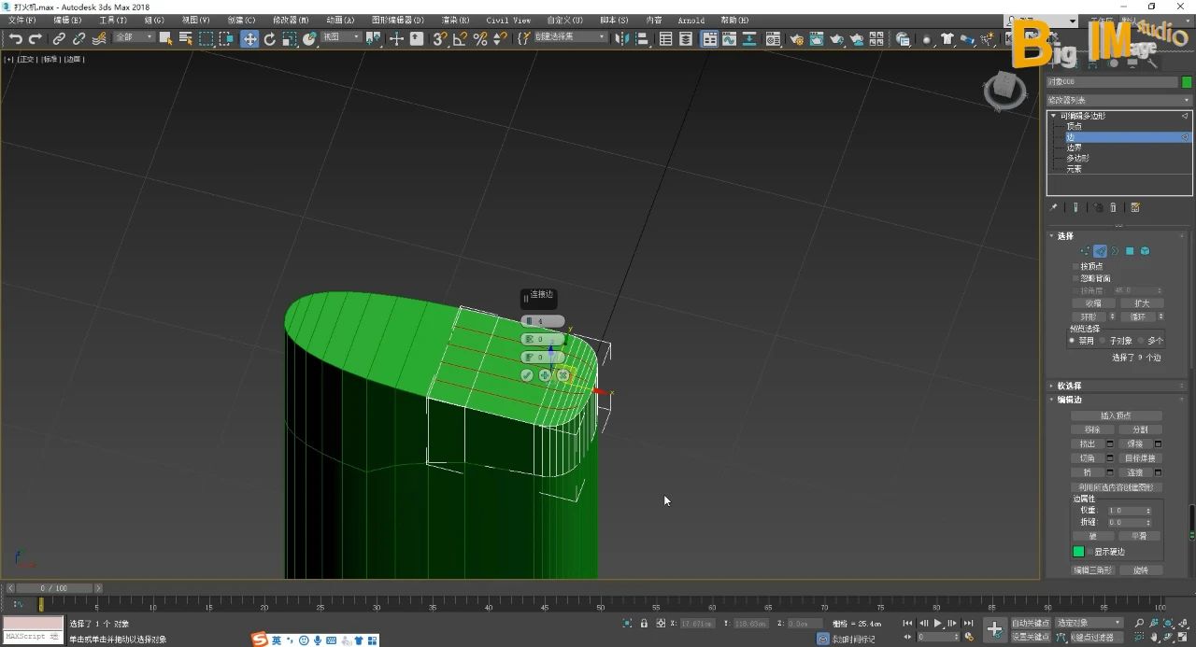Image resolution: width=1196 pixels, height=647 pixels.
Task: Select the 子对象 preview radio button
Action: 1103,341
